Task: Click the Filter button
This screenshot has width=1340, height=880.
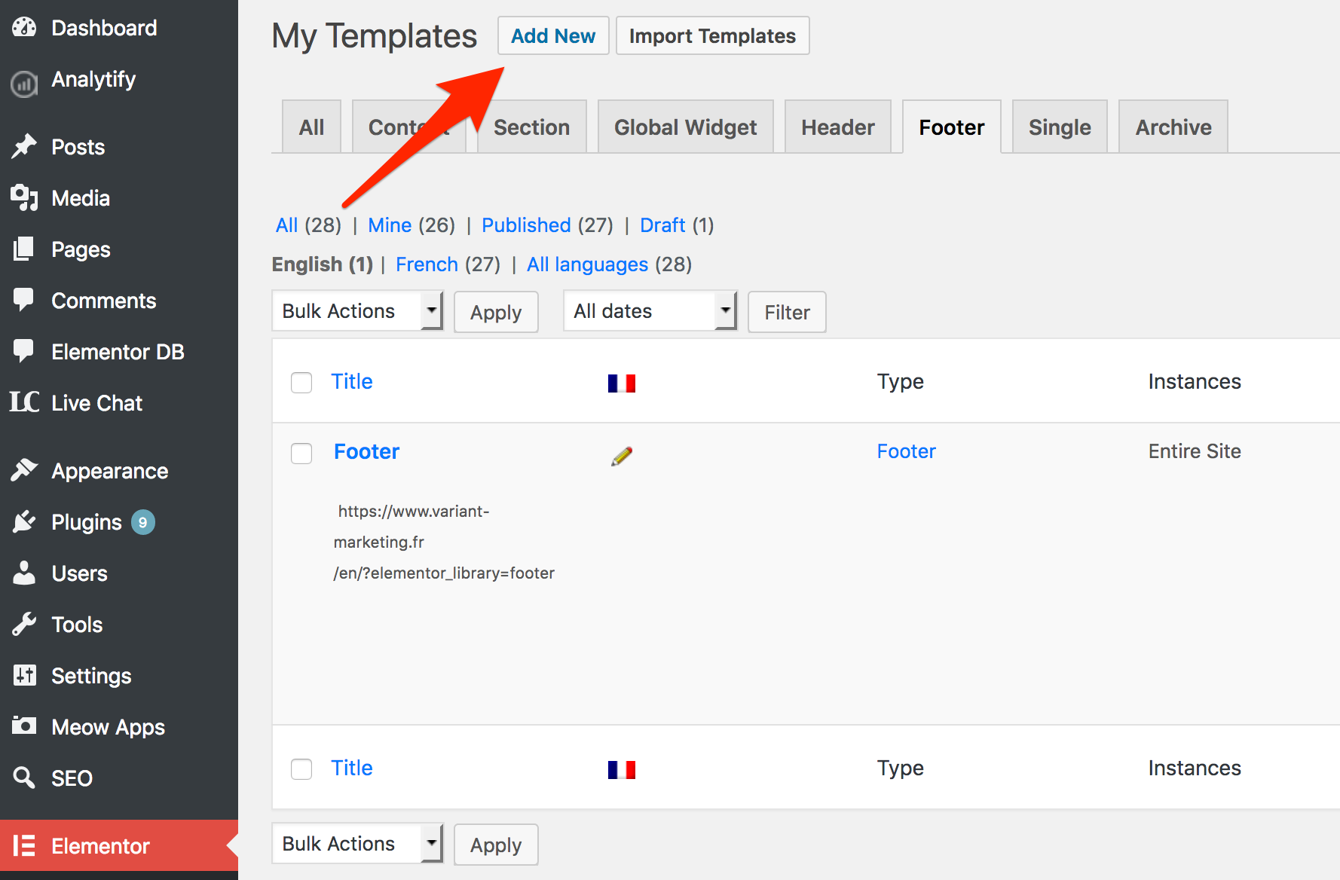Action: point(787,312)
